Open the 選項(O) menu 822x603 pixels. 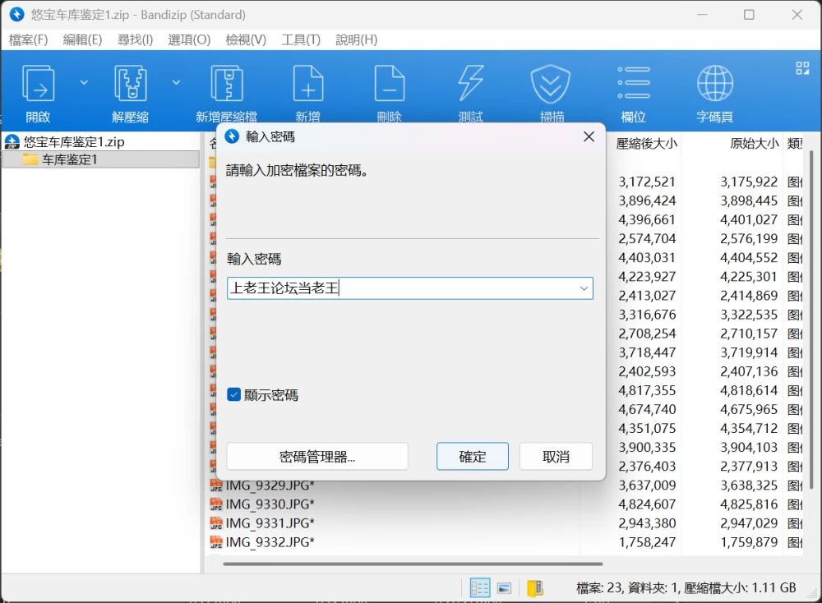click(x=189, y=39)
